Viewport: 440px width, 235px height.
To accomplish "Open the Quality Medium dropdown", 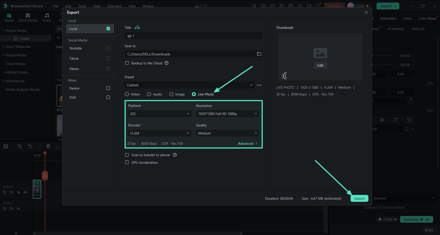I will [227, 133].
